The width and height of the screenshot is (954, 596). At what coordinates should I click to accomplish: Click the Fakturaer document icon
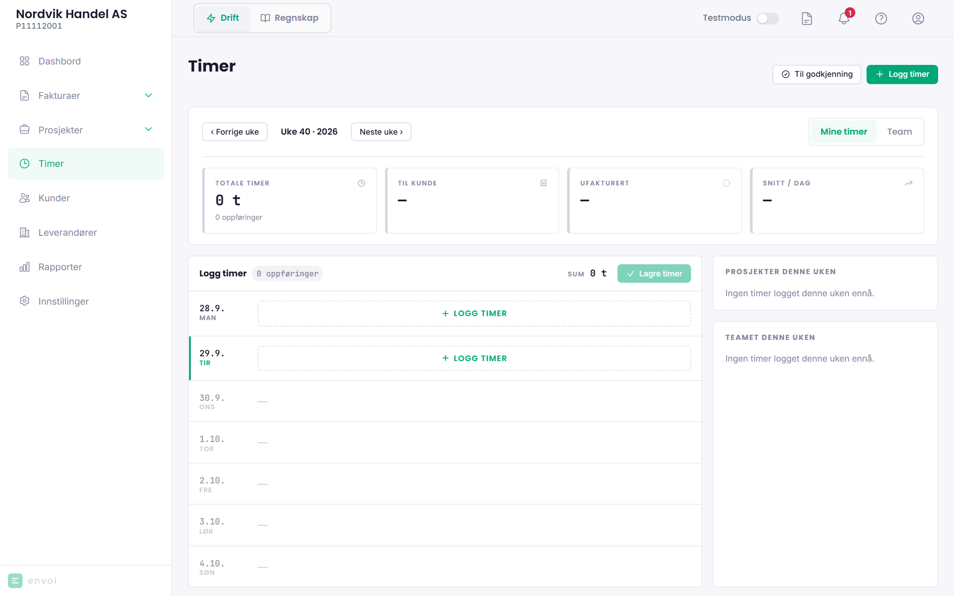25,95
